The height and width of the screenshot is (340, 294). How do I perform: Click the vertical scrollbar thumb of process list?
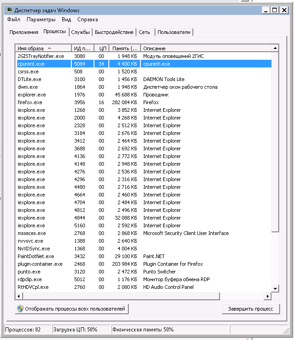point(275,140)
